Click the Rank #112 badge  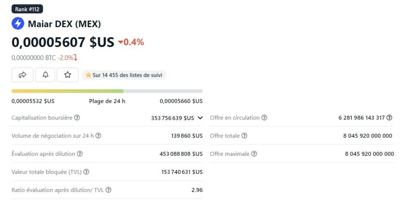(27, 9)
